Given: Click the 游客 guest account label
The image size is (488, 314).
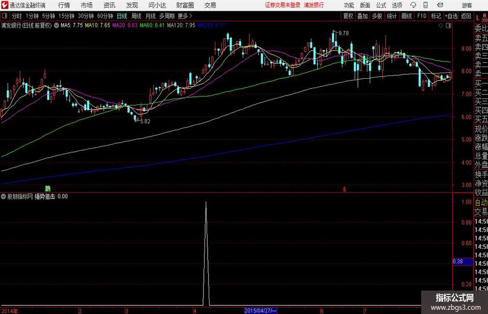Looking at the screenshot, I should pyautogui.click(x=467, y=5).
